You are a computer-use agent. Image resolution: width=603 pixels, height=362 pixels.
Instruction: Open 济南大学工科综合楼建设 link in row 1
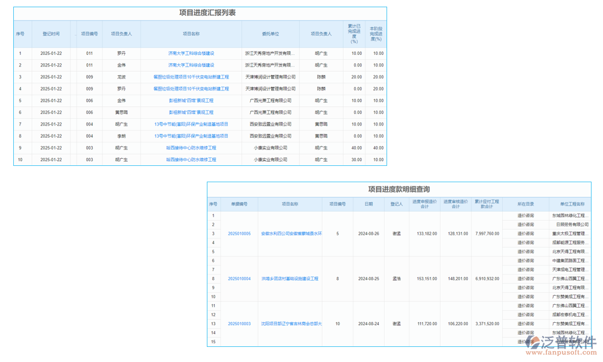(191, 53)
